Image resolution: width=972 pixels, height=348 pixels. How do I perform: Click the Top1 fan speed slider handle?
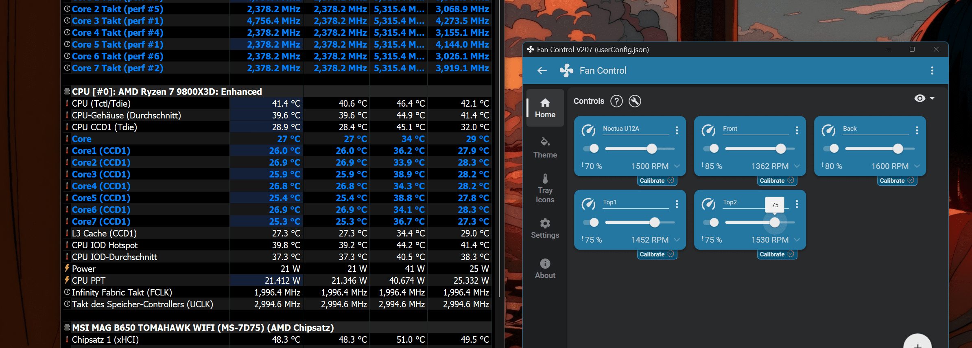(655, 222)
